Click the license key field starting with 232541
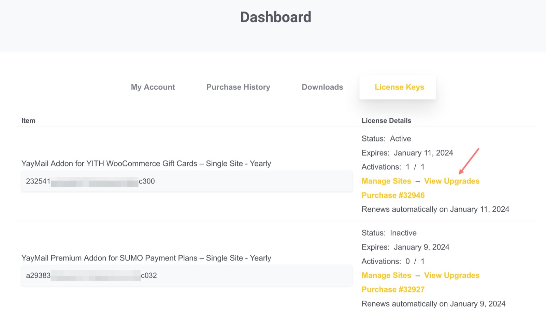The image size is (546, 314). point(186,181)
